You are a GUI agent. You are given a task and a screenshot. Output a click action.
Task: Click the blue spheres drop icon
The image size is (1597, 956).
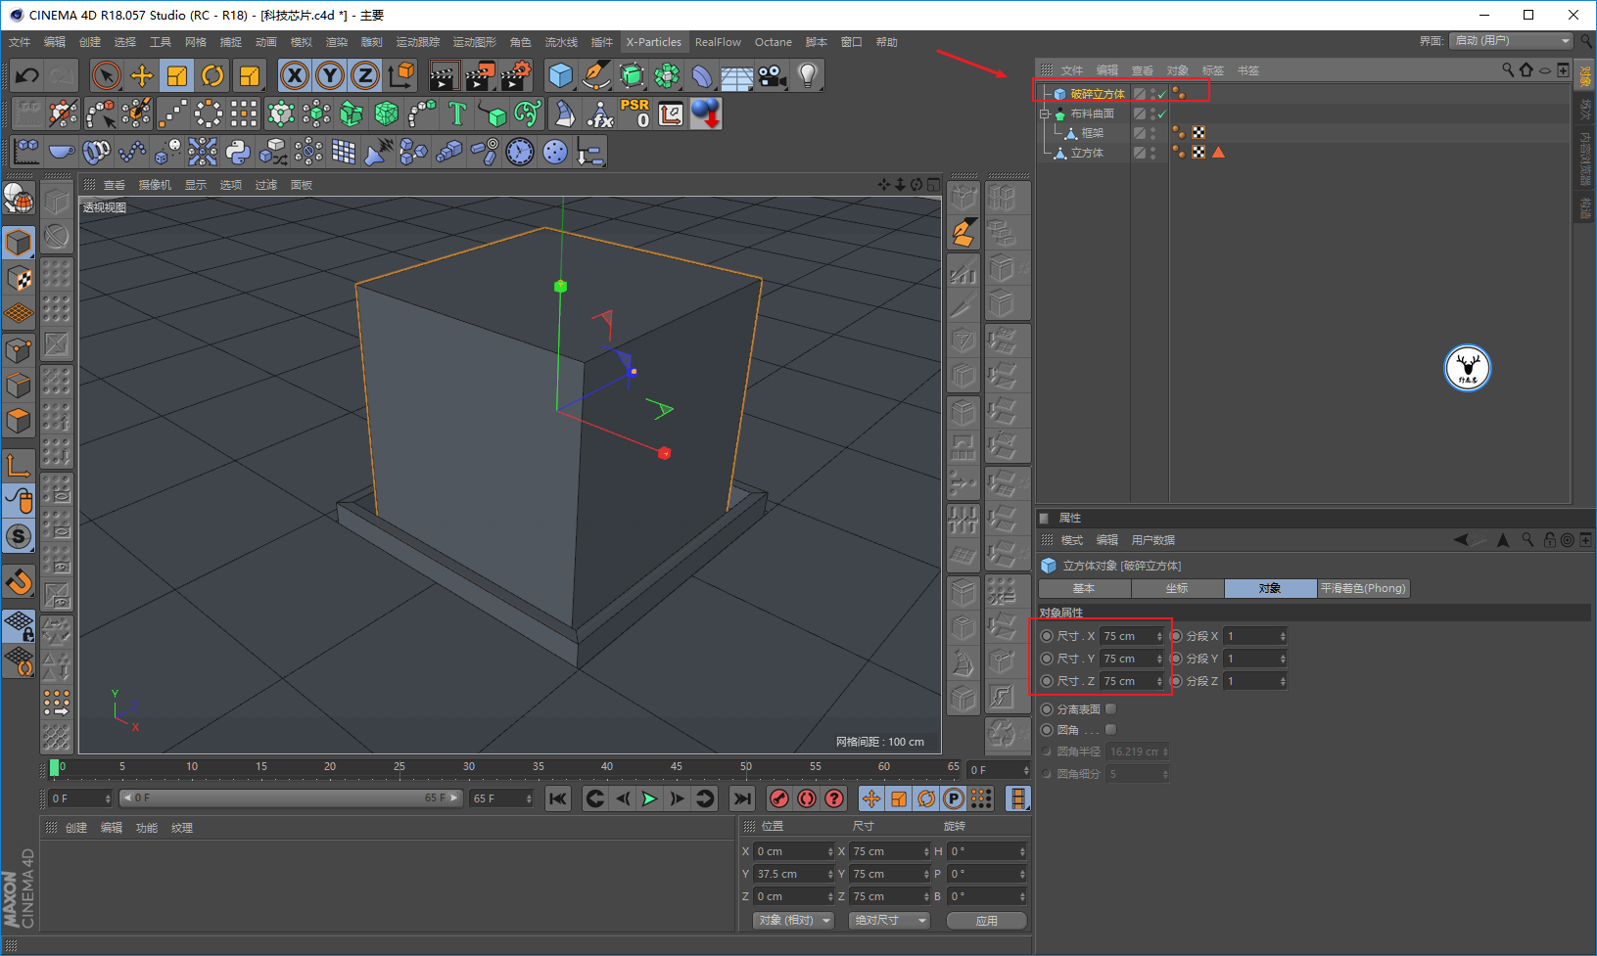(706, 114)
